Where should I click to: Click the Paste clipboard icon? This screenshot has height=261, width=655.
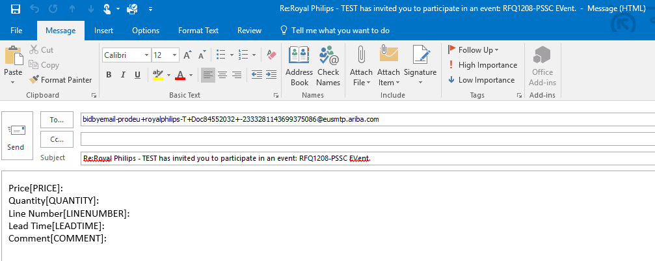click(x=14, y=55)
